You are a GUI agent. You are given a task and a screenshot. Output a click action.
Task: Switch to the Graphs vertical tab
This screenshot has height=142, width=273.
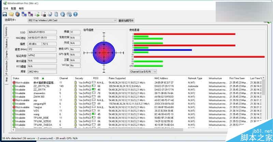tap(6, 54)
